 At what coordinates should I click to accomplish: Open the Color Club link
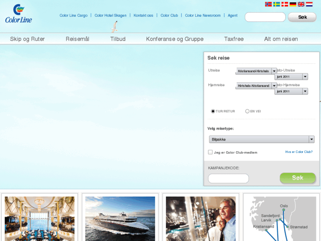pyautogui.click(x=169, y=15)
